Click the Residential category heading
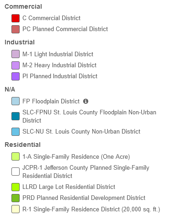The height and width of the screenshot is (215, 175). (23, 145)
